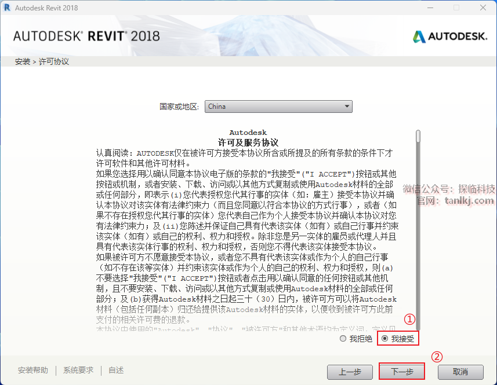Click the license agreement text body

coord(247,231)
